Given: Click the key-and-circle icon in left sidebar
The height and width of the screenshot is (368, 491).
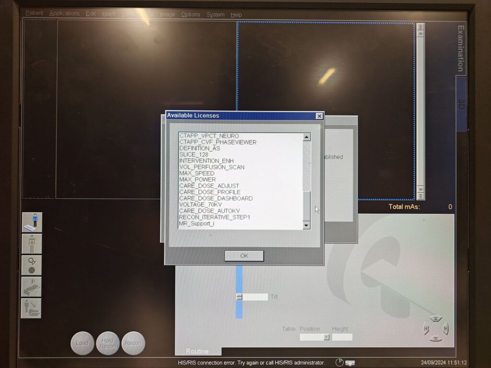Looking at the screenshot, I should pos(32,265).
